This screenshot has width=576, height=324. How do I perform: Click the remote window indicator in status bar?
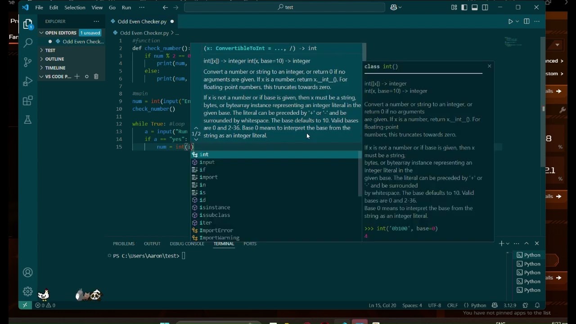point(25,305)
